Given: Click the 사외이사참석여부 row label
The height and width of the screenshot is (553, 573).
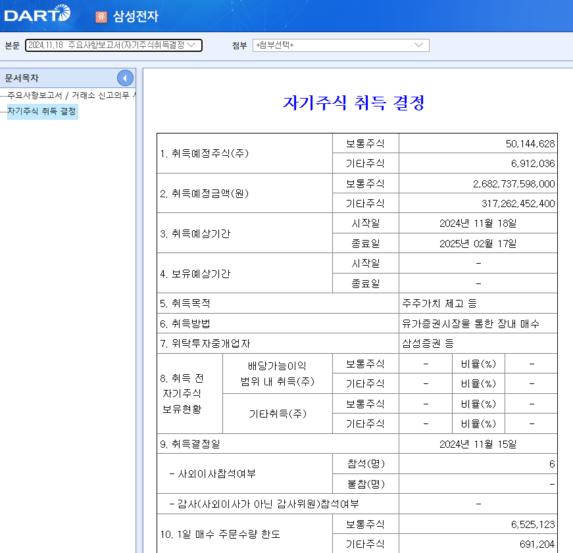Looking at the screenshot, I should [212, 473].
